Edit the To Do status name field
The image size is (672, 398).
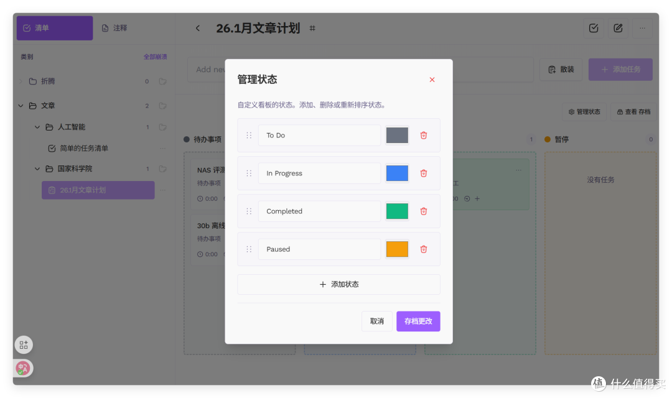tap(319, 136)
